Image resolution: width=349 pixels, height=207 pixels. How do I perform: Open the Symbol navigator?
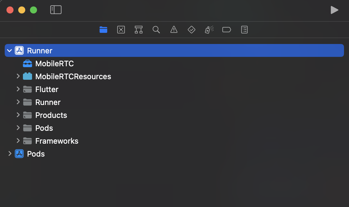click(138, 30)
